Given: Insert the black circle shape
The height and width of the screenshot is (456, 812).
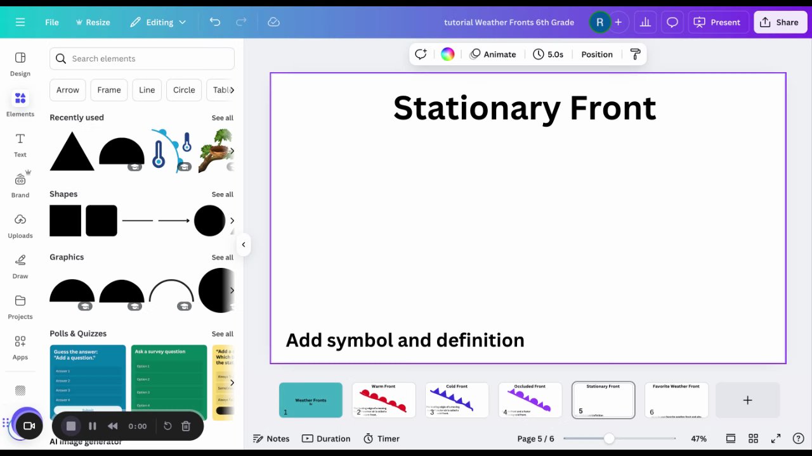Looking at the screenshot, I should pyautogui.click(x=210, y=220).
